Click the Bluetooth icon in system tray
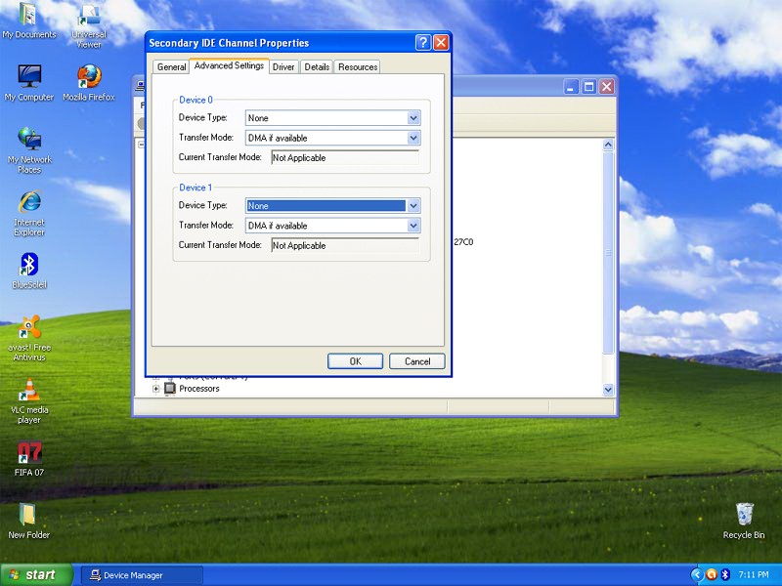Screen dimensions: 782x586 pyautogui.click(x=725, y=575)
